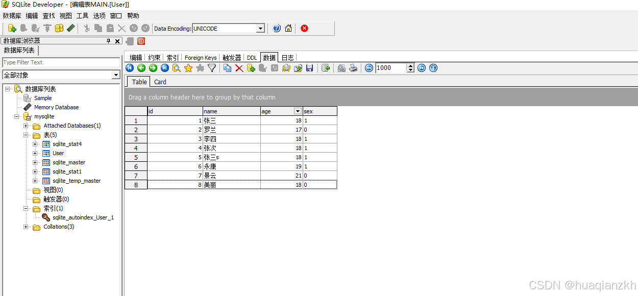This screenshot has height=296, width=638.
Task: Click the Type Filter Text field
Action: [x=61, y=62]
